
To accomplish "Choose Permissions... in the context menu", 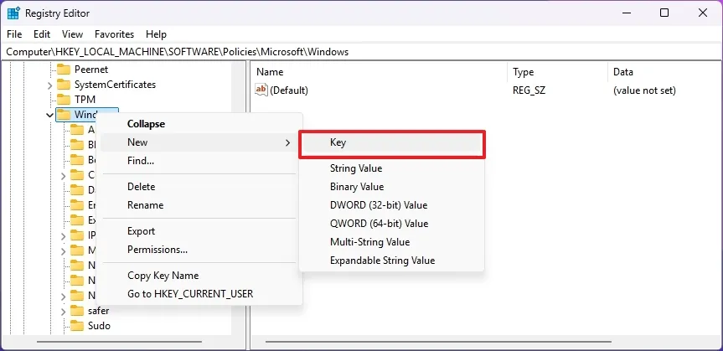I will coord(158,250).
